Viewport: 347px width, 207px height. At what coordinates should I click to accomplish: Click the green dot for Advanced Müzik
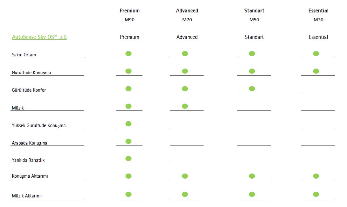pyautogui.click(x=185, y=106)
